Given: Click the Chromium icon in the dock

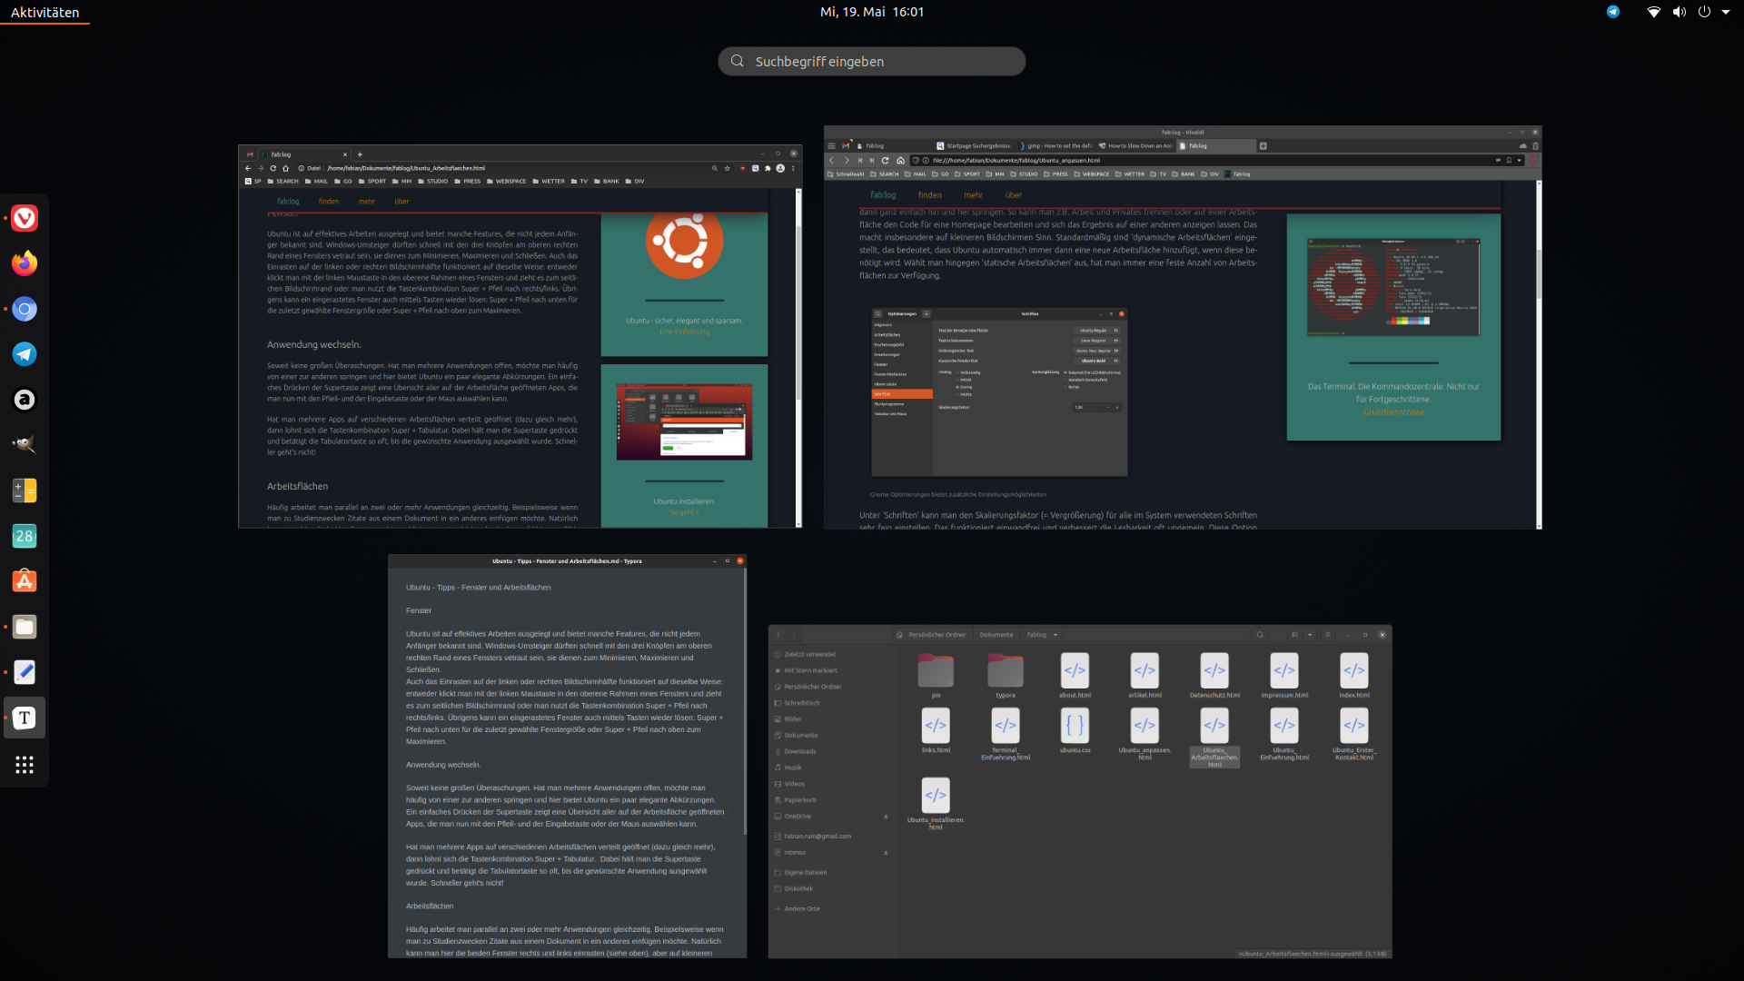Looking at the screenshot, I should (x=25, y=309).
